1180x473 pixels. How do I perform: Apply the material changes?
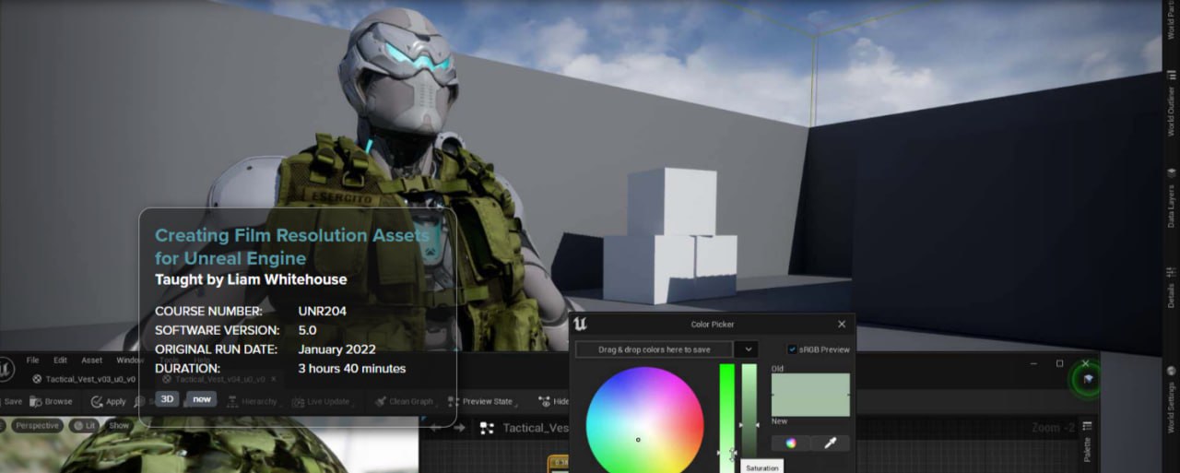[x=109, y=402]
